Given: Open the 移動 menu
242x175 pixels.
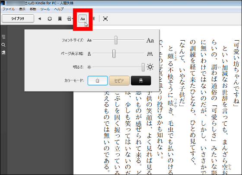Looking at the screenshot, I should click(33, 9).
